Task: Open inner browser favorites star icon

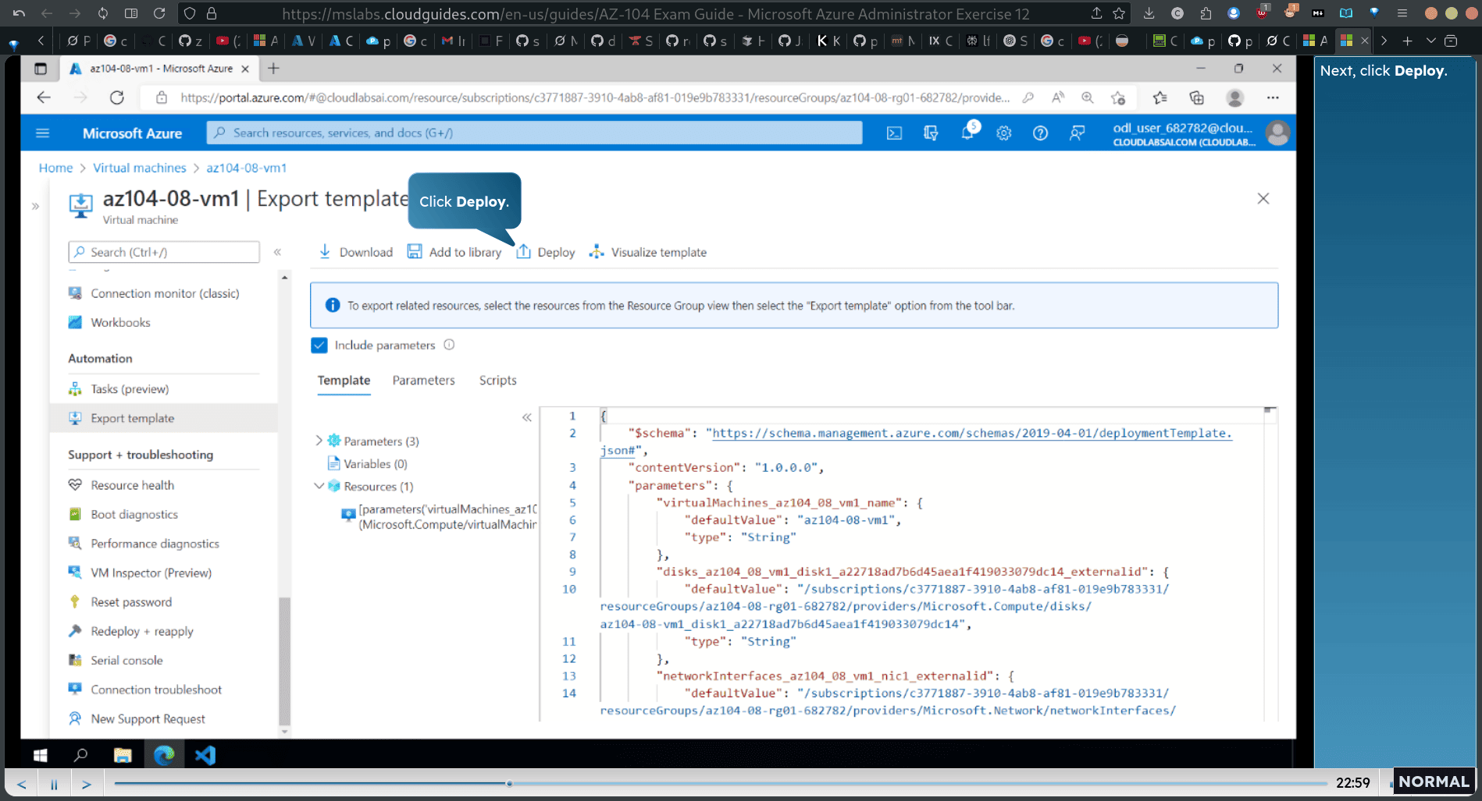Action: (x=1160, y=97)
